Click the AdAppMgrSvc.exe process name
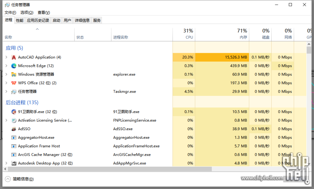 (x=129, y=163)
